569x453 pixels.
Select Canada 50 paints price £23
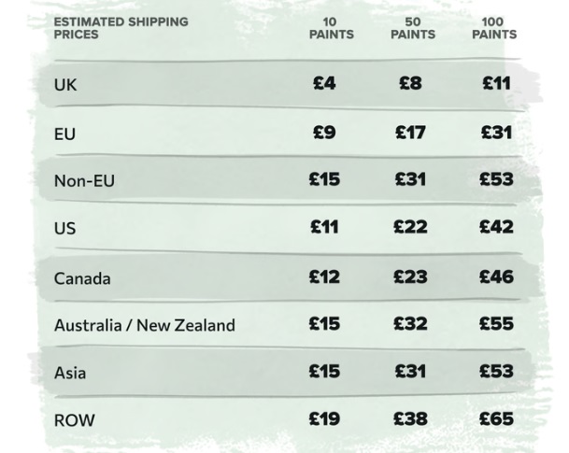410,277
